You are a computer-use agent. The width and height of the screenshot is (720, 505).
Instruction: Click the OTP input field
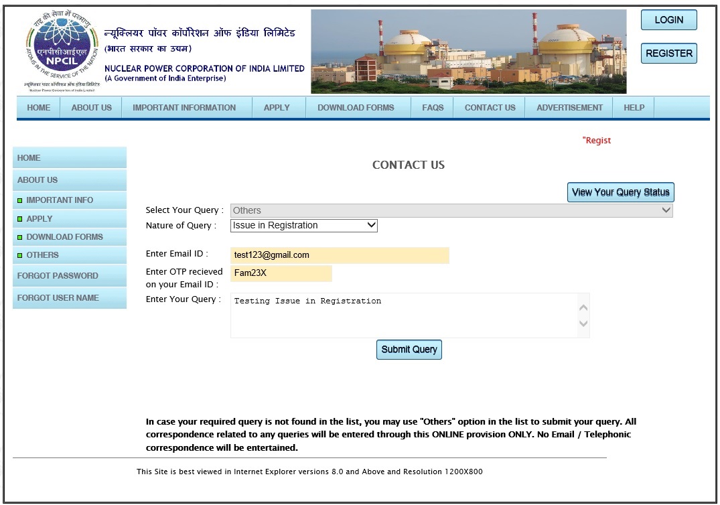coord(281,273)
